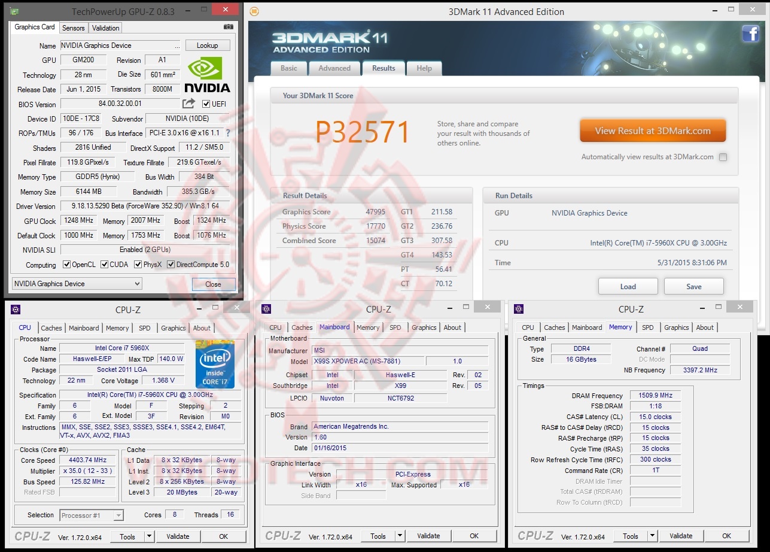The width and height of the screenshot is (770, 552).
Task: Click the Physics Score value 17770
Action: 376,226
